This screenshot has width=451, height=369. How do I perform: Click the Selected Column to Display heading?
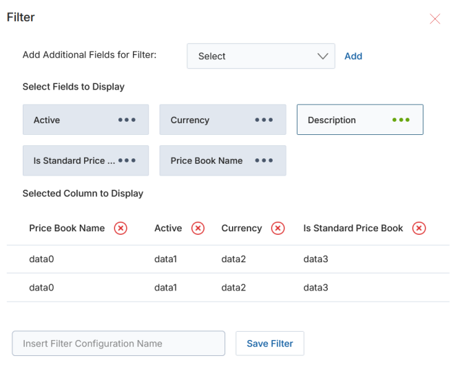point(83,193)
